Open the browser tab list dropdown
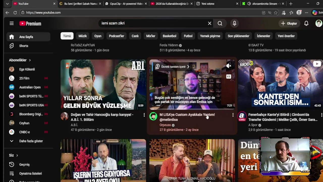The image size is (323, 182). coord(7,4)
